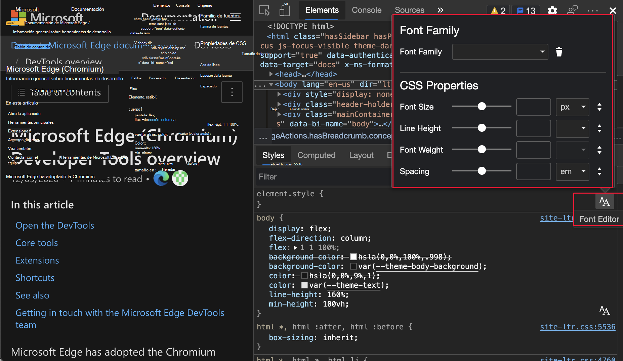Screen dimensions: 623x361
Task: Adjust the Line Height slider handle
Action: (482, 128)
